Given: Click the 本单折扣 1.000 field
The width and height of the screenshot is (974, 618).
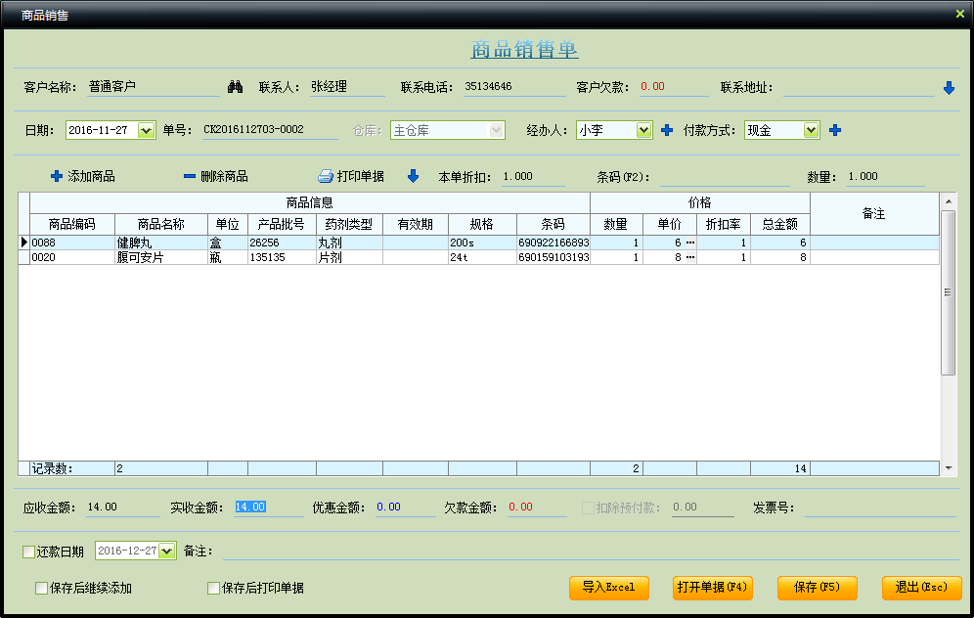Looking at the screenshot, I should tap(533, 177).
